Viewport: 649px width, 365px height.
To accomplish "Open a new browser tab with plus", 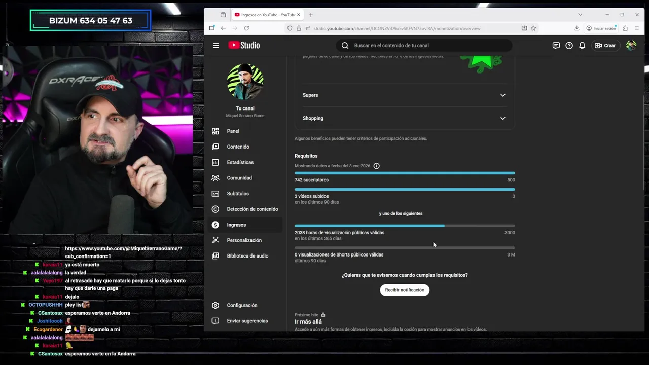I will click(311, 15).
